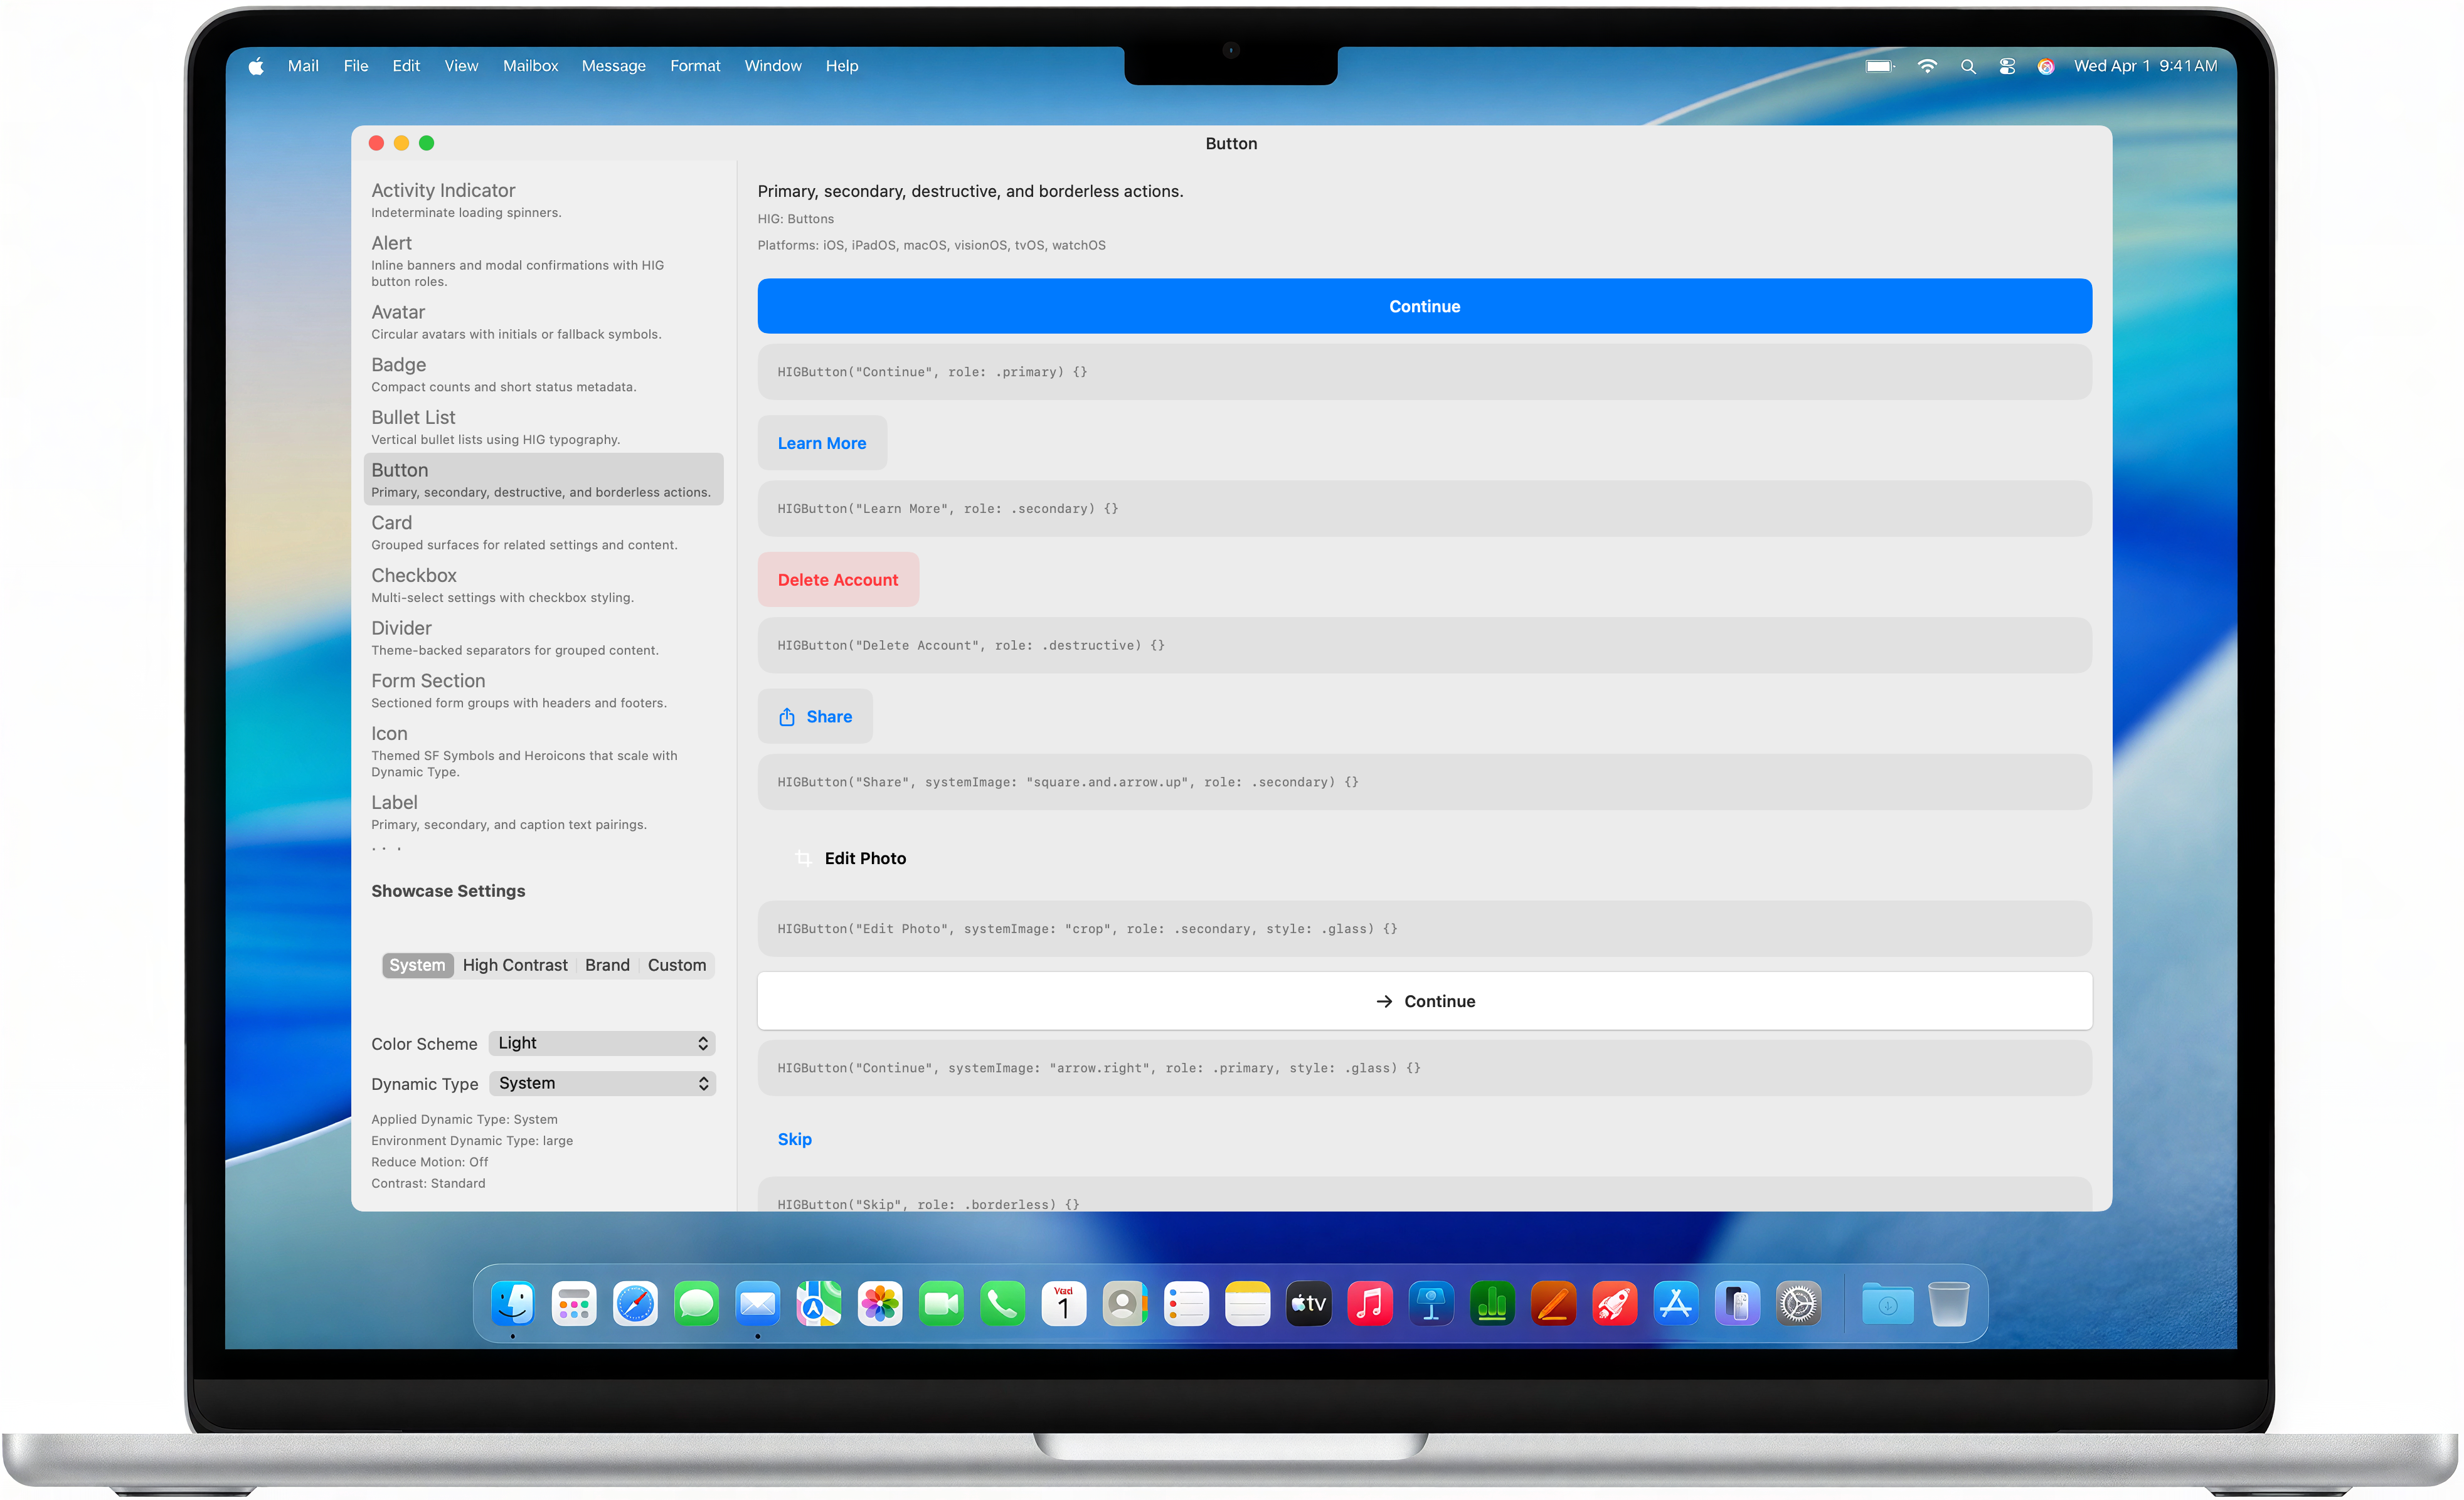2464x1500 pixels.
Task: Open Reminders from the Dock
Action: click(1186, 1303)
